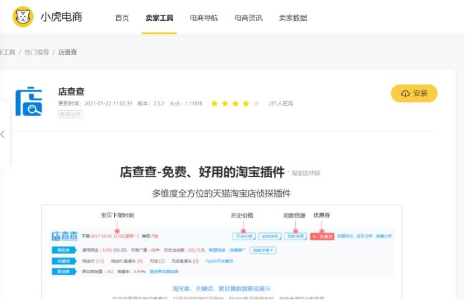Image resolution: width=465 pixels, height=300 pixels.
Task: Switch to 卖家数据 tab
Action: [293, 18]
